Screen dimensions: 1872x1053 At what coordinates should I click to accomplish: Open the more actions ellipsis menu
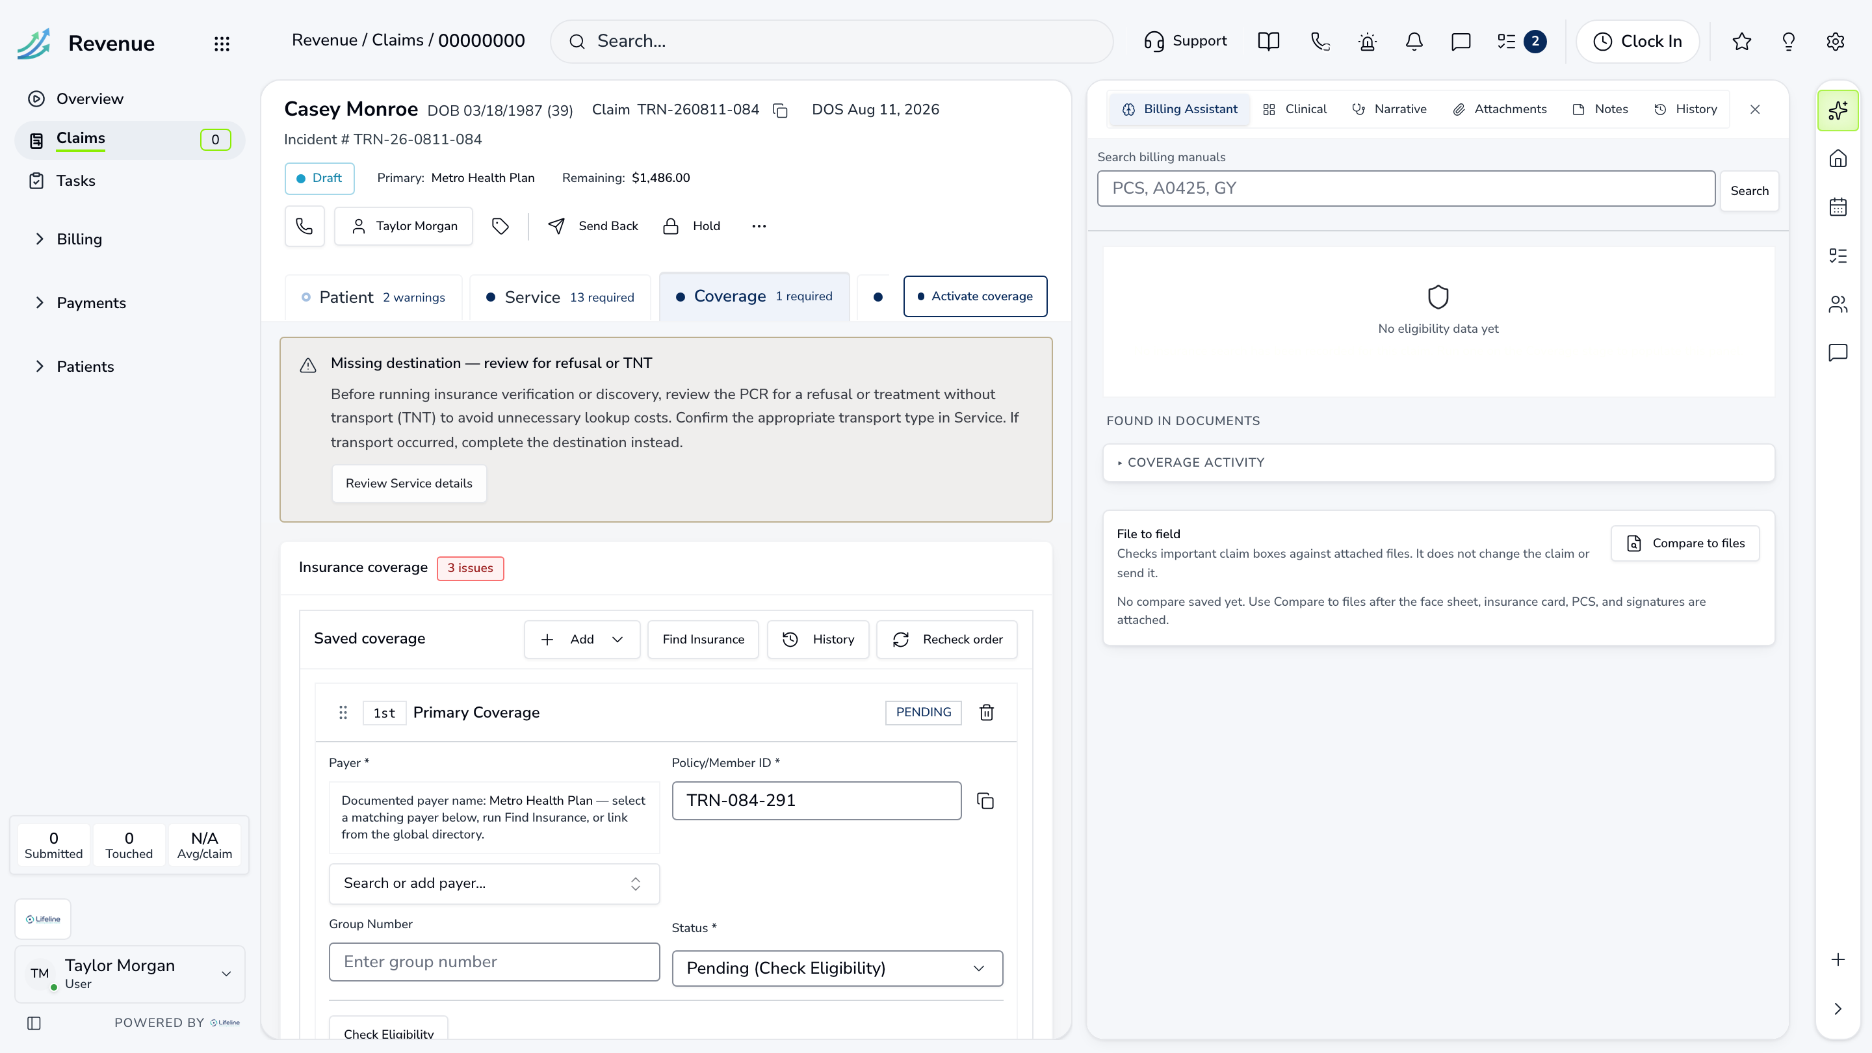759,226
